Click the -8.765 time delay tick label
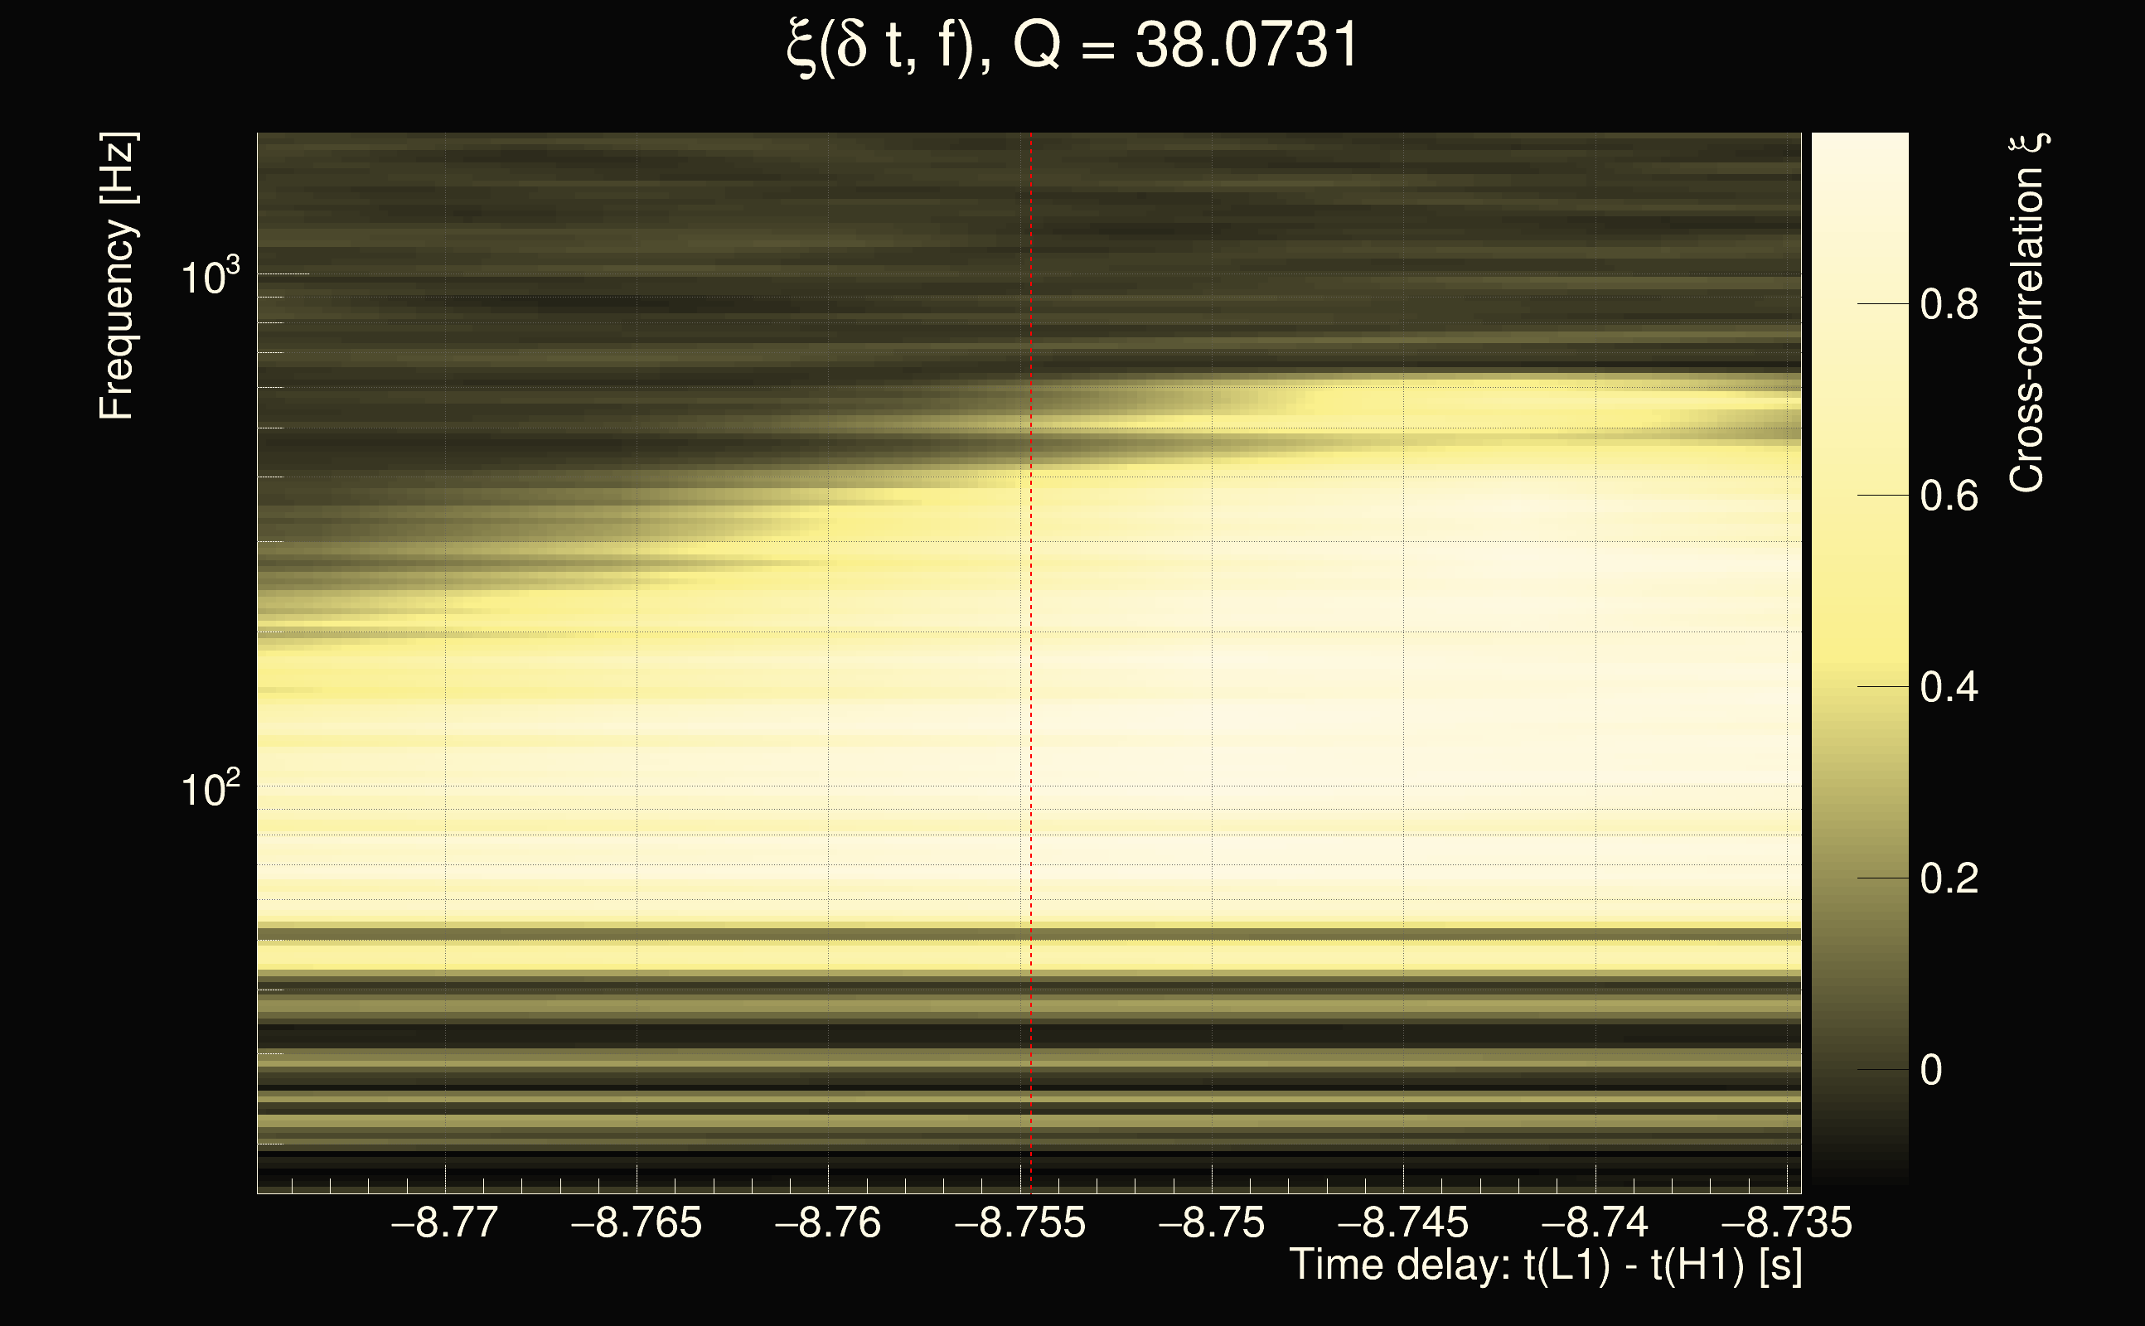The height and width of the screenshot is (1326, 2145). click(637, 1222)
